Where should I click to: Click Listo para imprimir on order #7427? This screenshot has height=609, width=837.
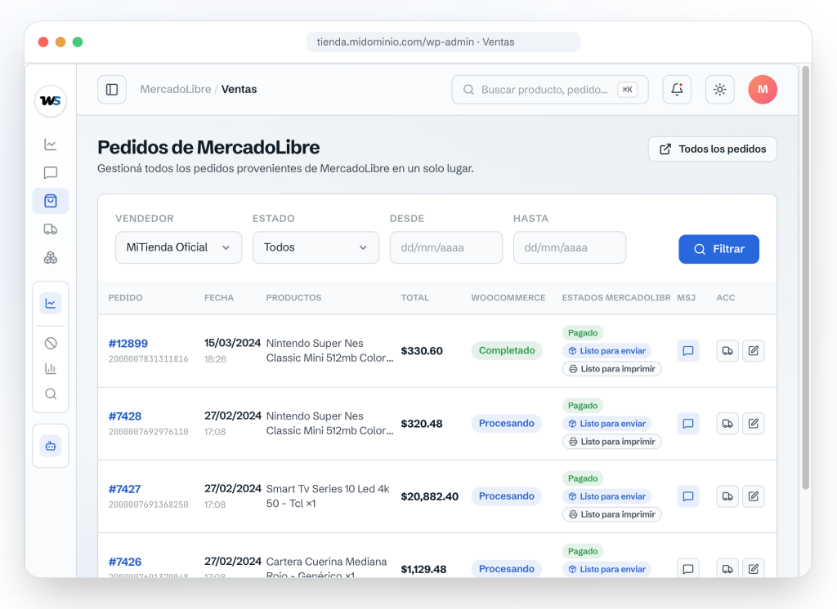tap(611, 514)
